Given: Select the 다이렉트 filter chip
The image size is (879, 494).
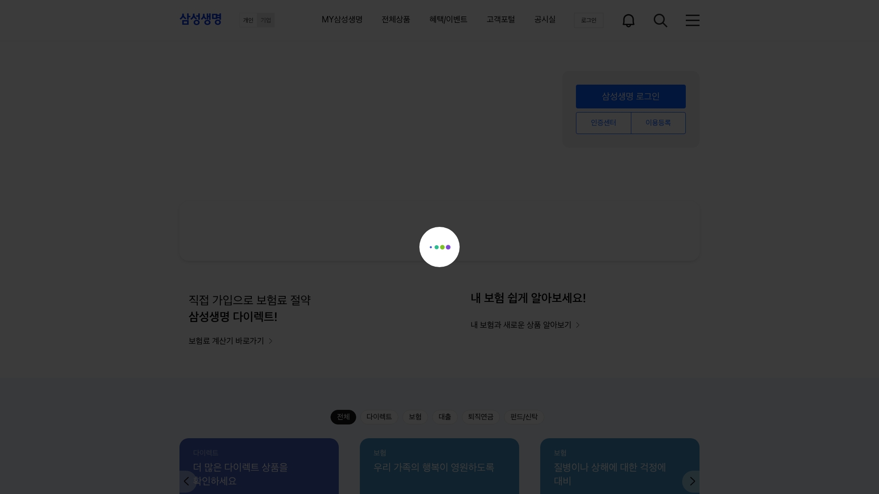Looking at the screenshot, I should click(x=379, y=417).
